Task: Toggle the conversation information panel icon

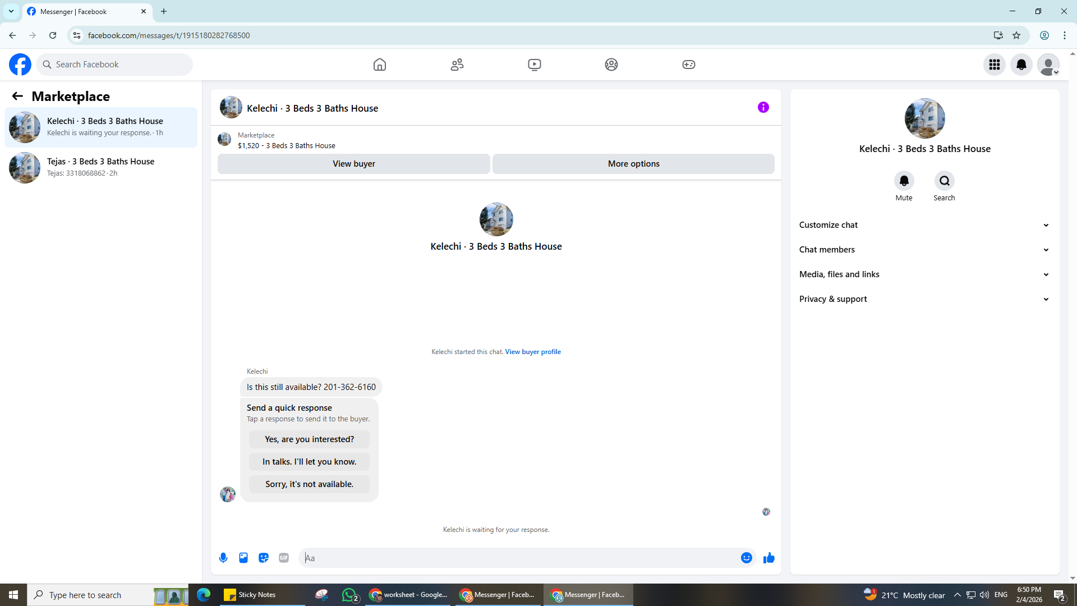Action: click(x=763, y=107)
